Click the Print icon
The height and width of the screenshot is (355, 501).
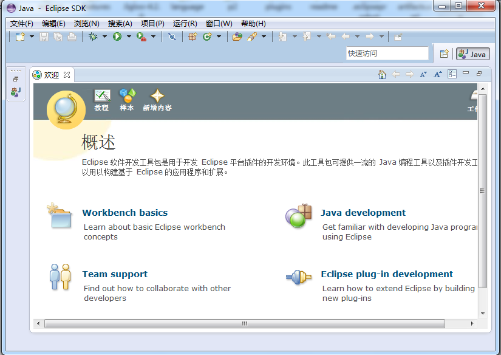[x=71, y=37]
